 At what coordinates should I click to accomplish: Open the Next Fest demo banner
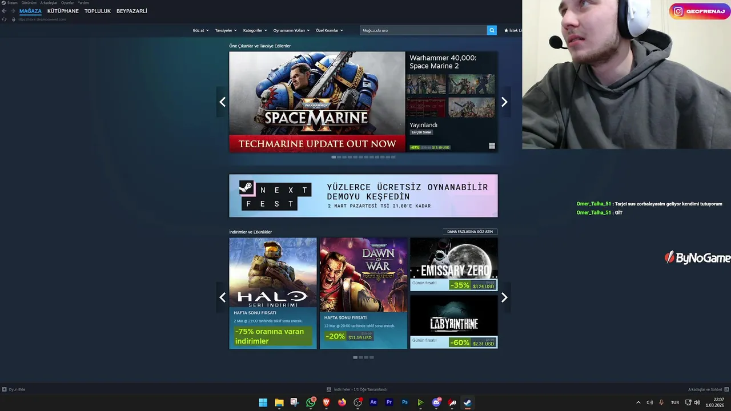[x=363, y=196]
